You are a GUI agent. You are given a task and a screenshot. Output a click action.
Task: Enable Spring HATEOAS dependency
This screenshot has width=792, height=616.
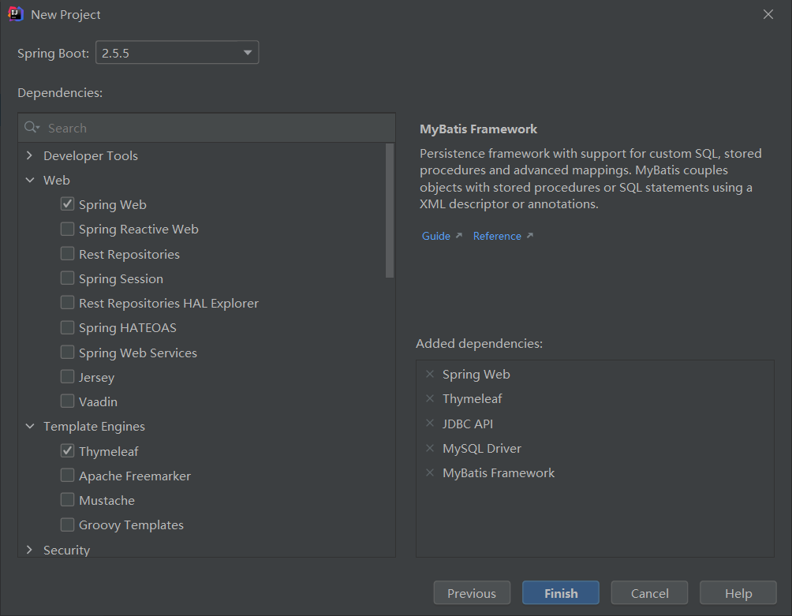(67, 327)
